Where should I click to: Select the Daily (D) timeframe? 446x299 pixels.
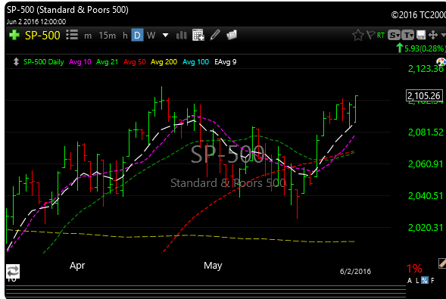137,36
